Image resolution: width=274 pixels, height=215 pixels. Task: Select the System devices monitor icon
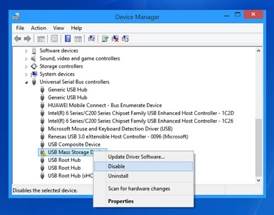pyautogui.click(x=34, y=74)
